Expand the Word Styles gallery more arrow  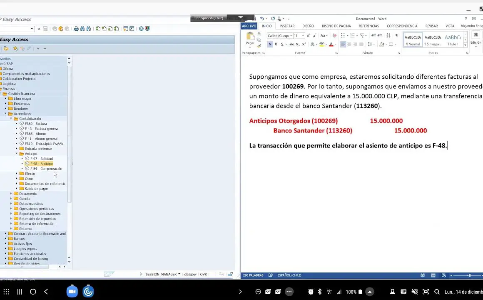click(466, 45)
